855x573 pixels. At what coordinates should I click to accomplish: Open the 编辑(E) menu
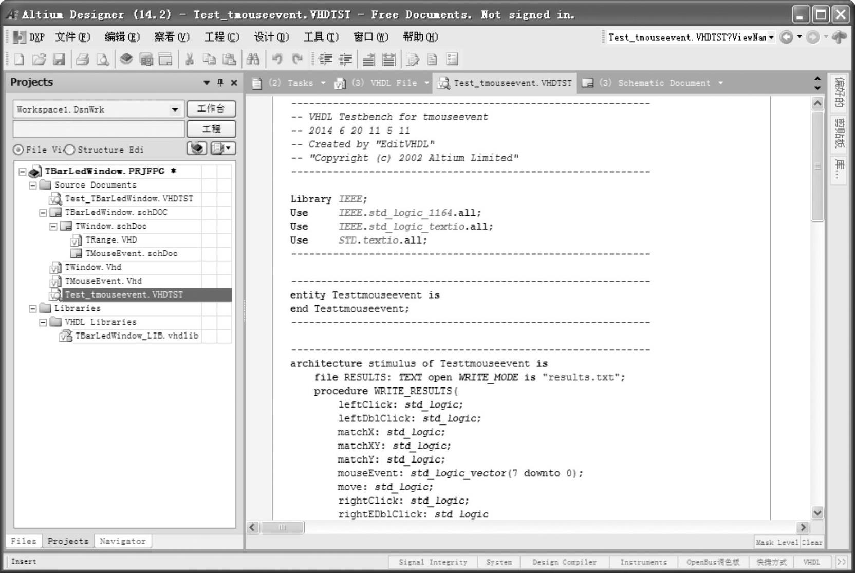tap(122, 37)
